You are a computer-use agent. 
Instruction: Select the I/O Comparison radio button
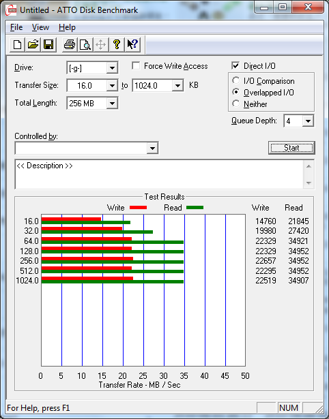click(236, 80)
